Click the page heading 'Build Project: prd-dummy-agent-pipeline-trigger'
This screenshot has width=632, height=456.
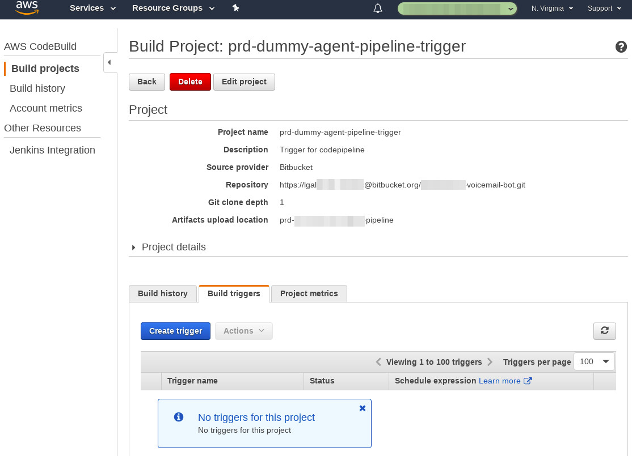(297, 46)
